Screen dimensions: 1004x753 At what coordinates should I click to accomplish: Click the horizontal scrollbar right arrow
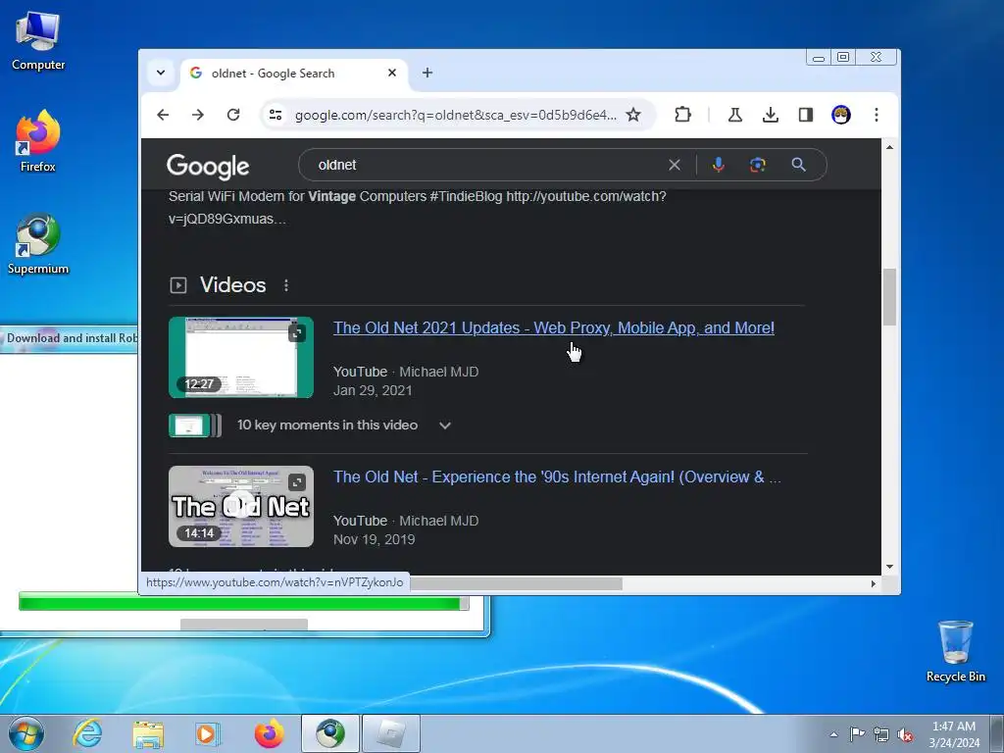tap(874, 583)
